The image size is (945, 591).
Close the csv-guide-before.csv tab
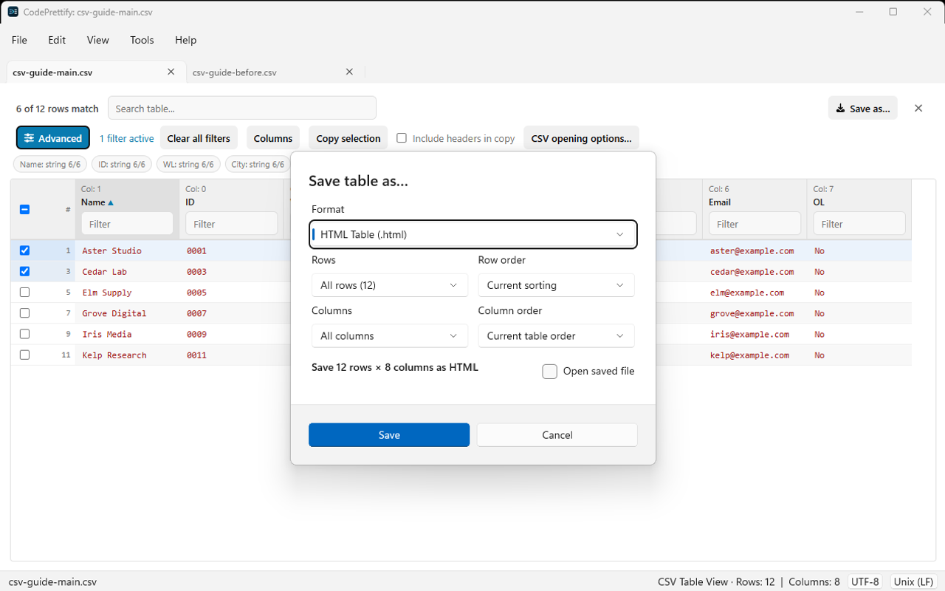(x=350, y=72)
